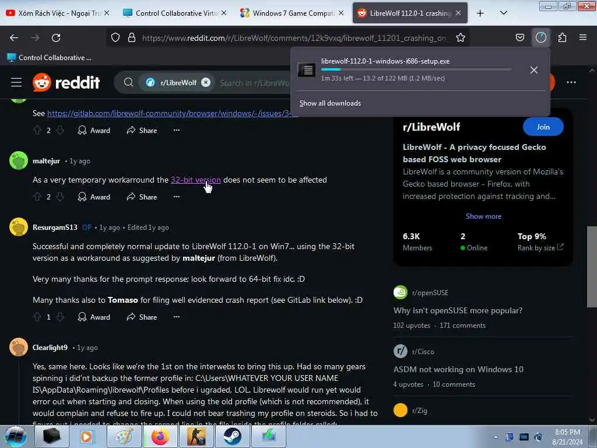Viewport: 597px width, 448px height.
Task: Click maltejur's green avatar
Action: [x=19, y=160]
